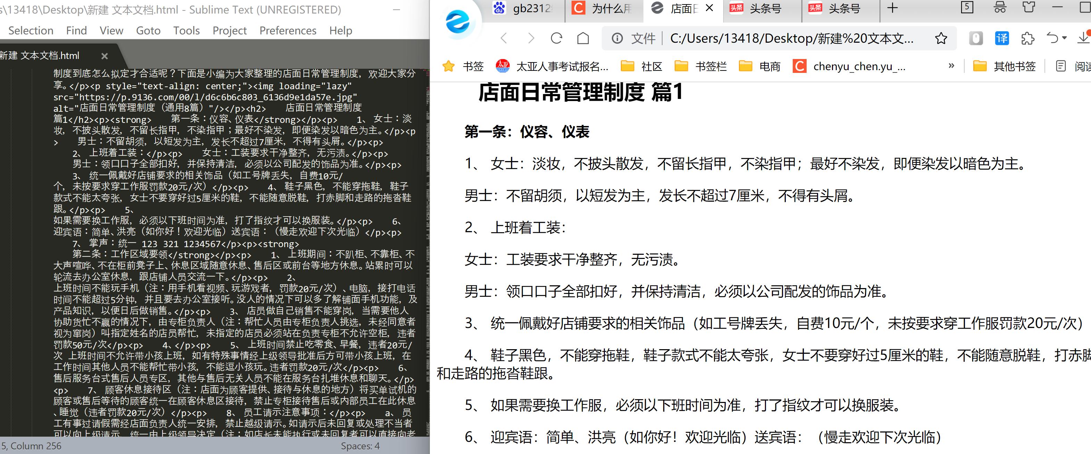
Task: Open the extensions puzzle-piece icon
Action: 1028,38
